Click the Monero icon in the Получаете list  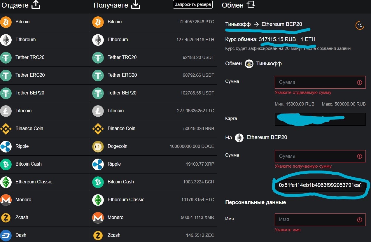point(98,218)
